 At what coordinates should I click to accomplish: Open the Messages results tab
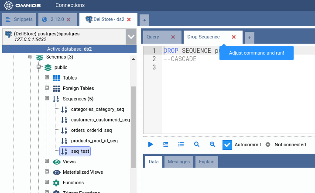179,162
